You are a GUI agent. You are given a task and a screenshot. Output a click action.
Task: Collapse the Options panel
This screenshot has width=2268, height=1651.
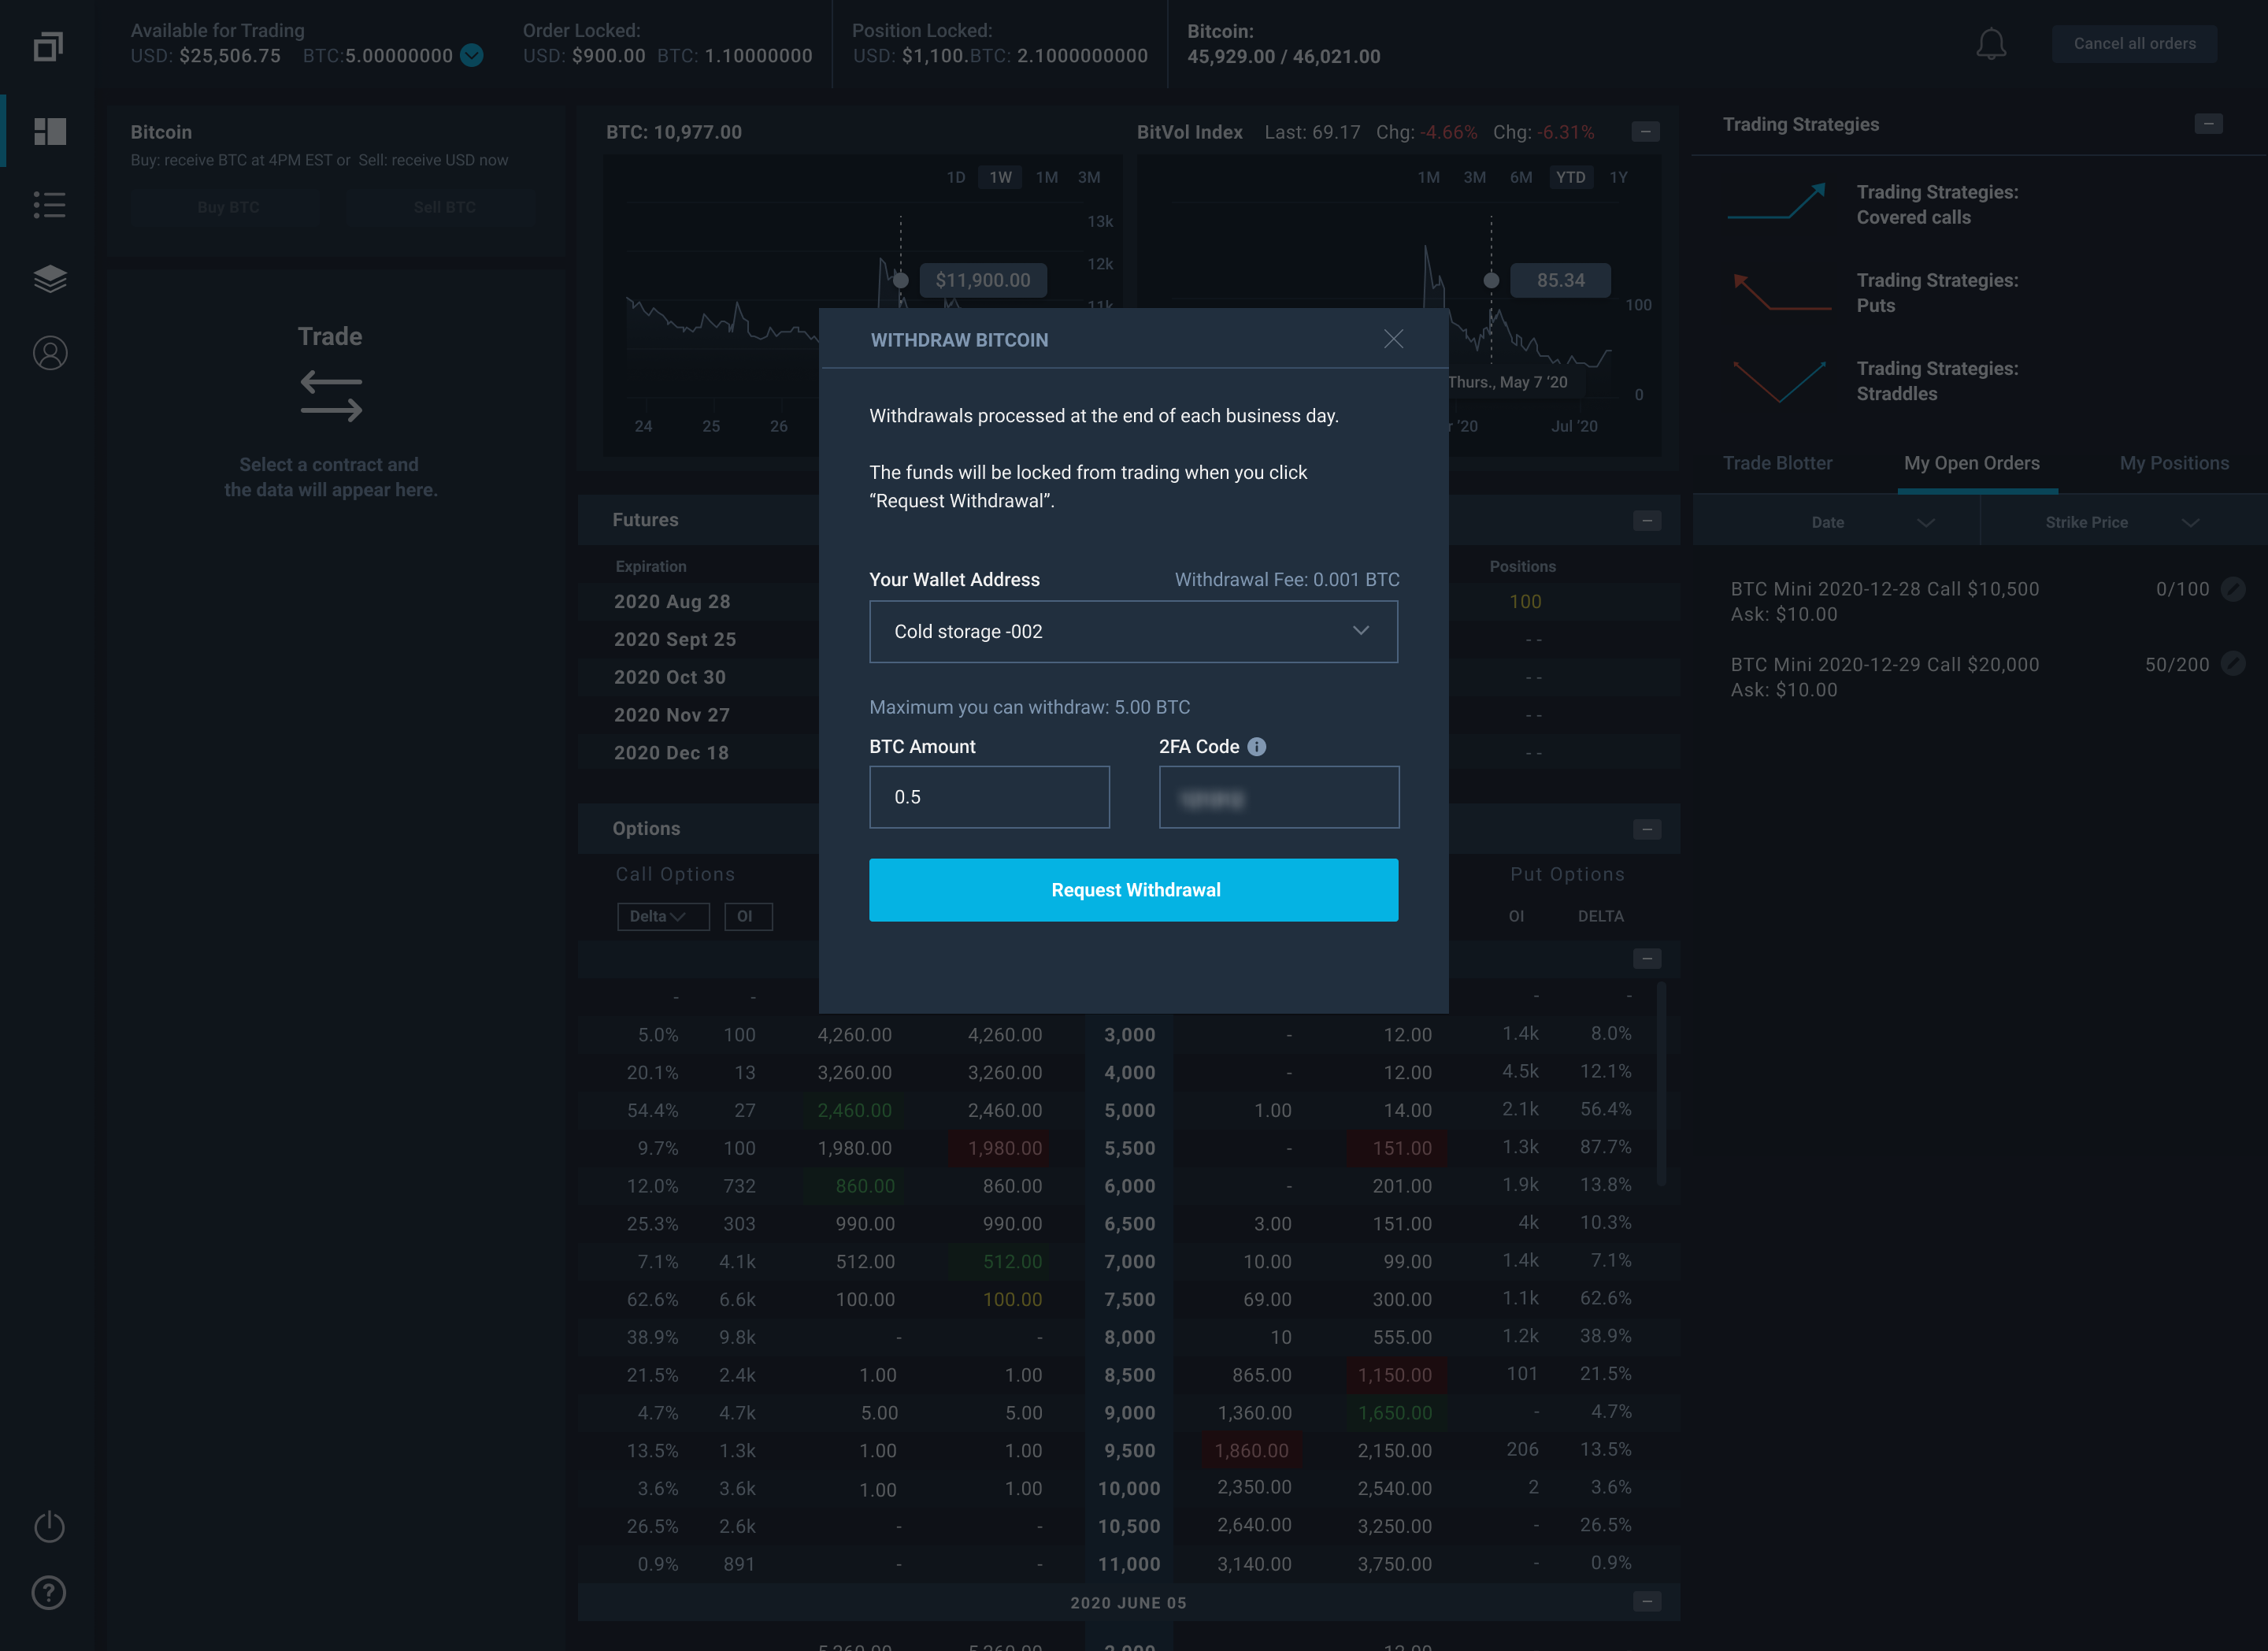tap(1647, 830)
